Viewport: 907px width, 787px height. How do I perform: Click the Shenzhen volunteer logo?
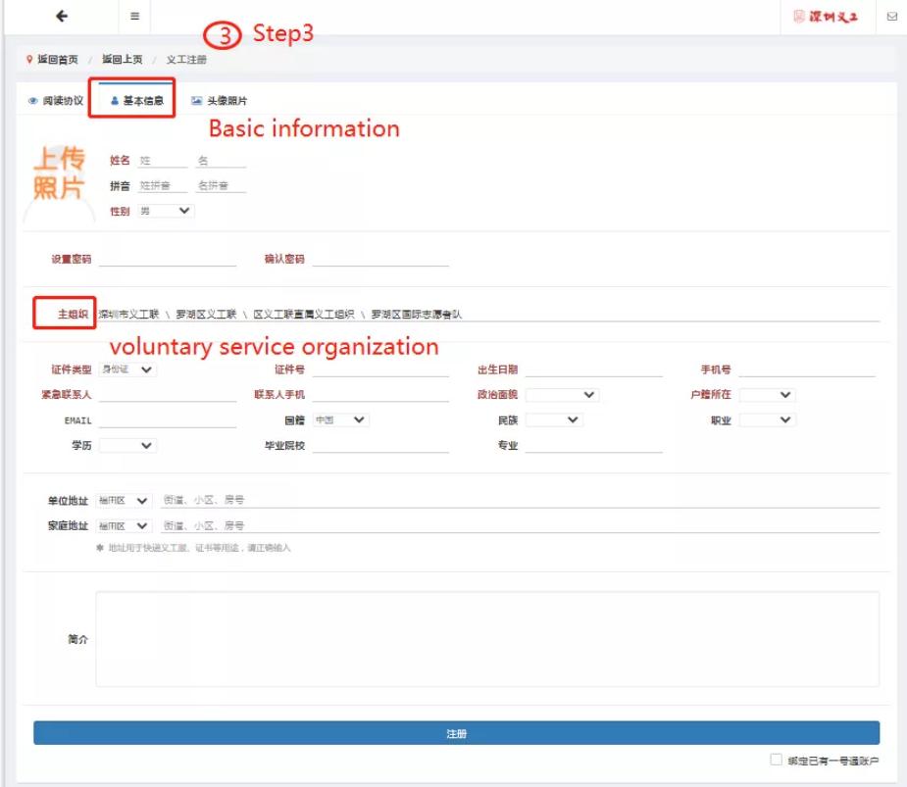pos(834,18)
